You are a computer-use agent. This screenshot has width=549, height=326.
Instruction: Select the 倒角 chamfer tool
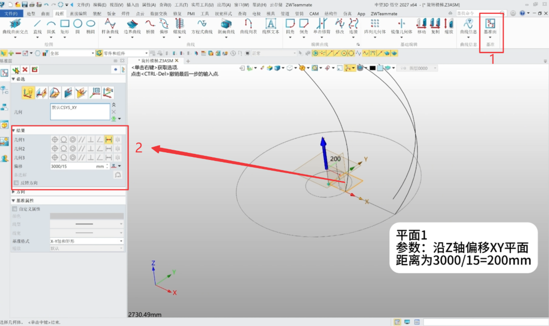303,27
